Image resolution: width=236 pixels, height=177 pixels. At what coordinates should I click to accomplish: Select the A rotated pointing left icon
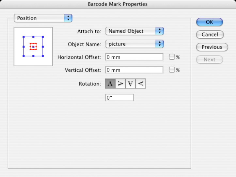coord(141,84)
